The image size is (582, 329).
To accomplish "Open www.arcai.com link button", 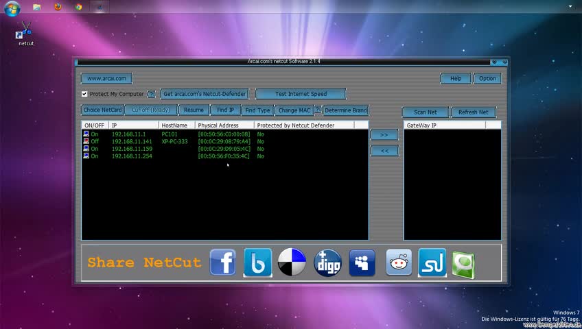I will coord(106,79).
